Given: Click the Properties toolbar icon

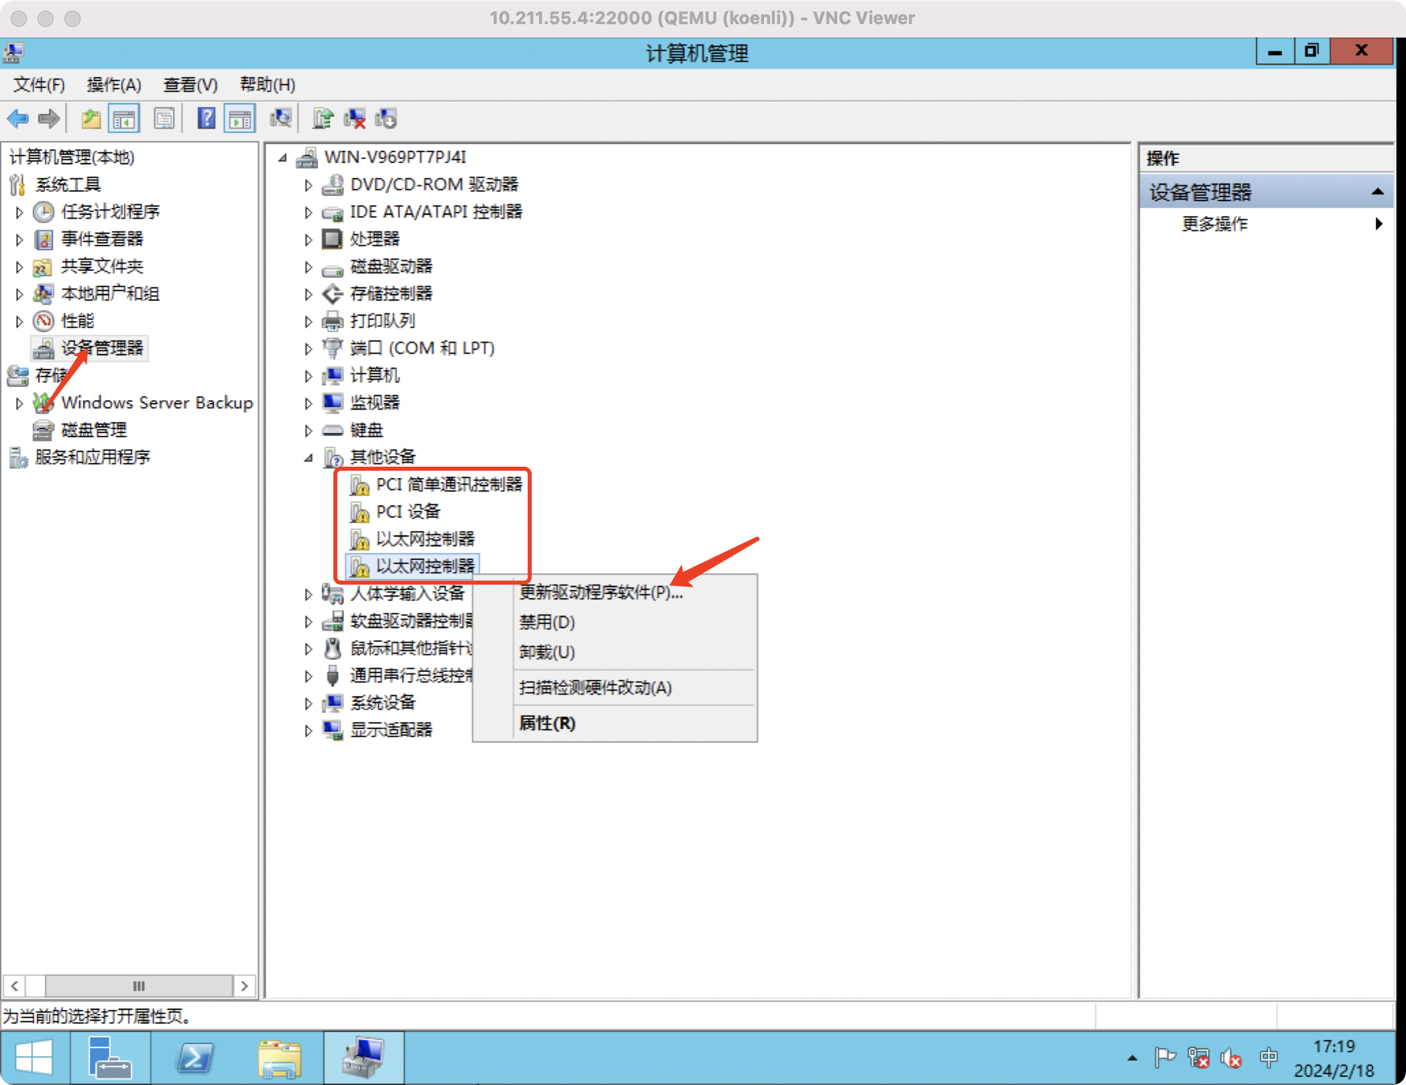Looking at the screenshot, I should pyautogui.click(x=164, y=118).
